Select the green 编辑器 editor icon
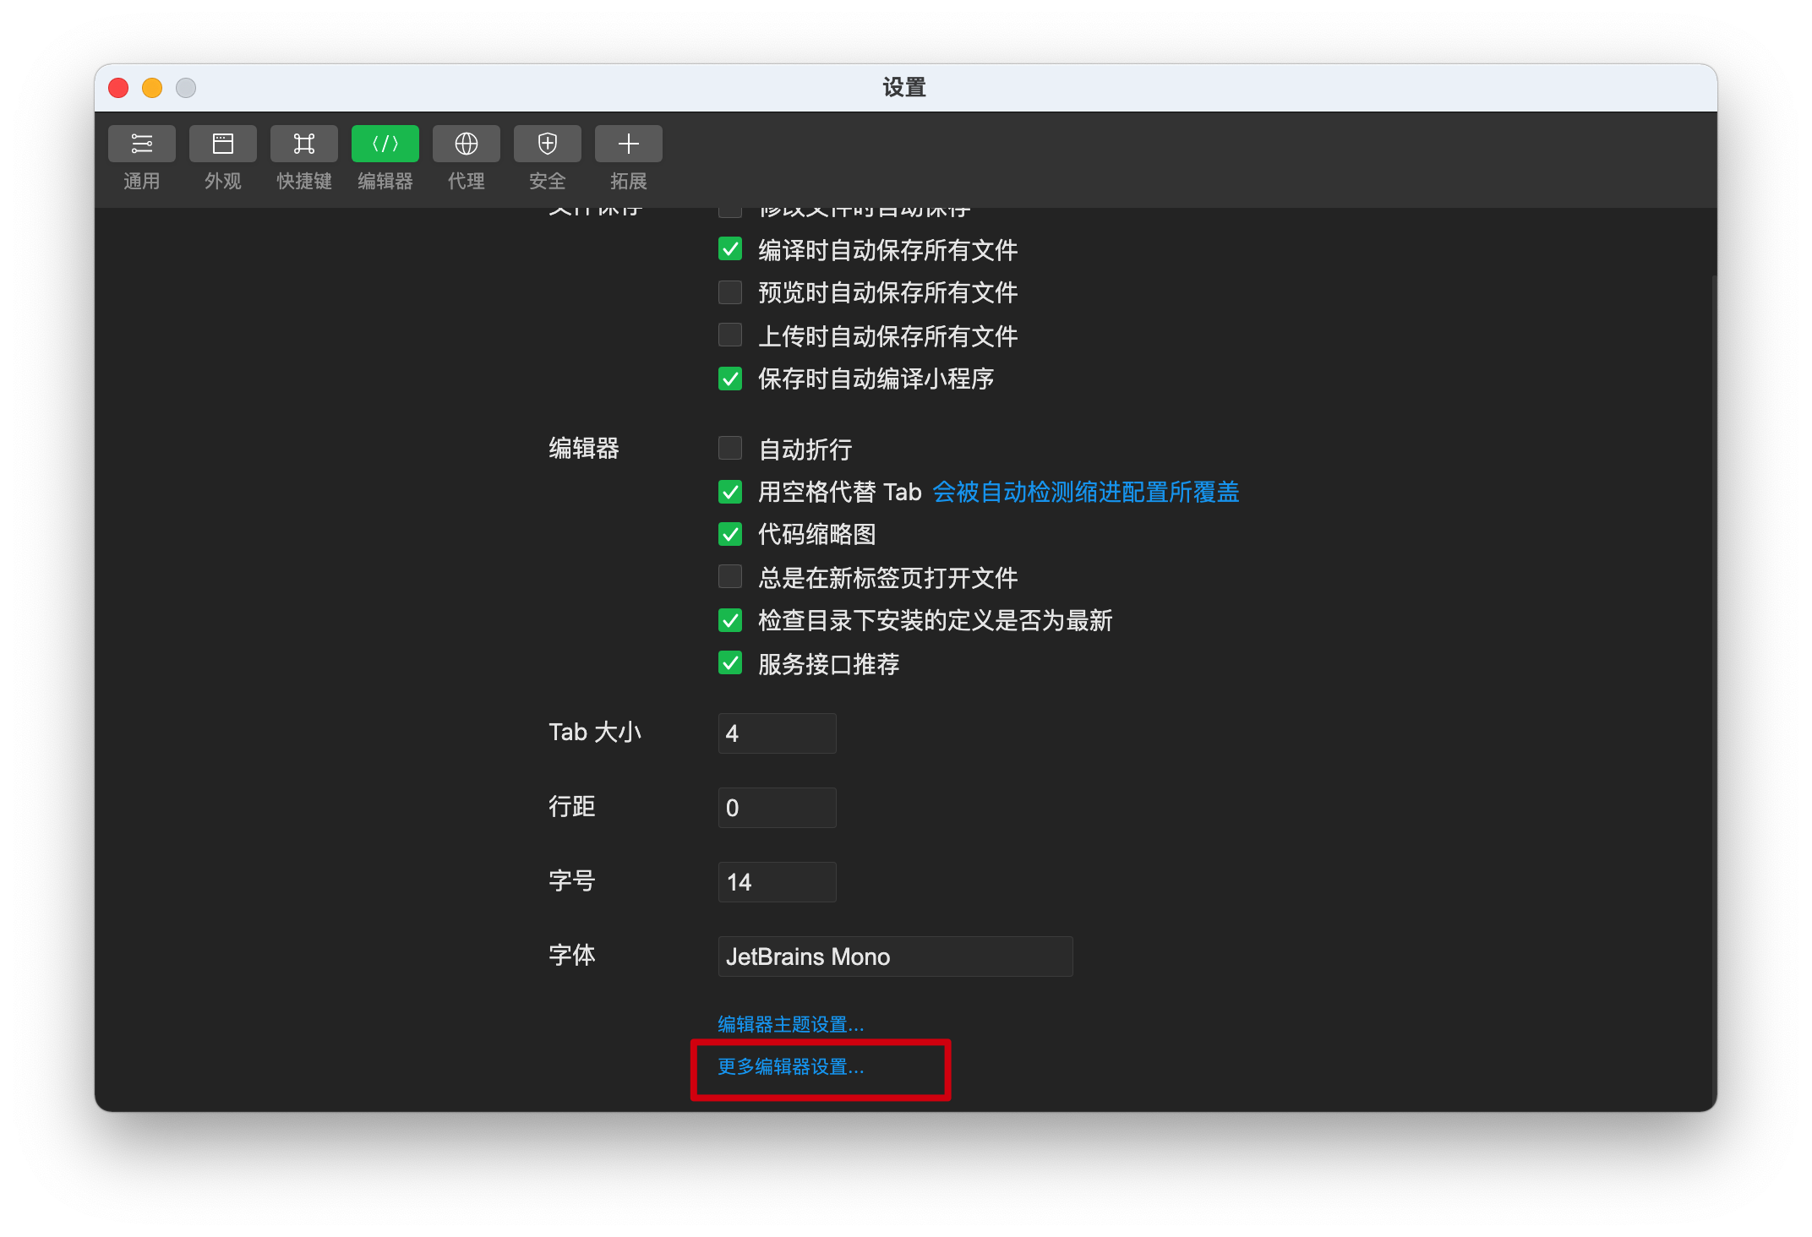This screenshot has width=1812, height=1237. [x=385, y=144]
